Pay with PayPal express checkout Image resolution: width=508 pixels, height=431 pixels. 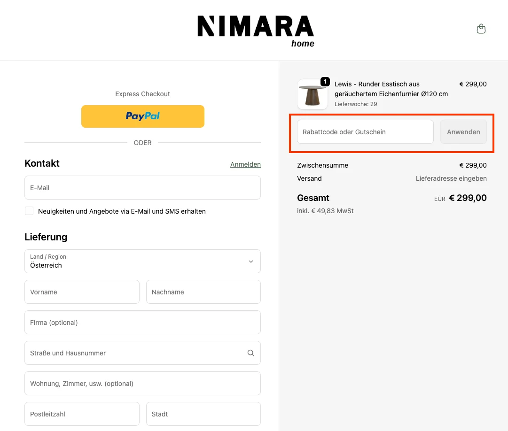click(x=142, y=116)
